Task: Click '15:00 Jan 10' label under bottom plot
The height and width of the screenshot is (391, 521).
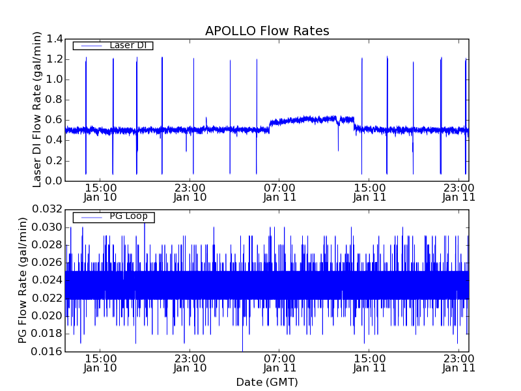Action: [100, 364]
